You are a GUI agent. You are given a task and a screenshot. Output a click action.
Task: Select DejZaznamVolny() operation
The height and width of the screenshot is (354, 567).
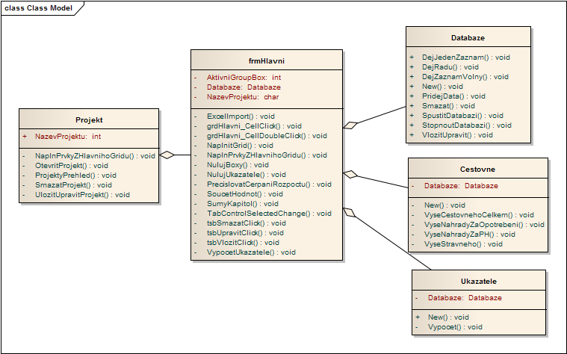coord(465,77)
